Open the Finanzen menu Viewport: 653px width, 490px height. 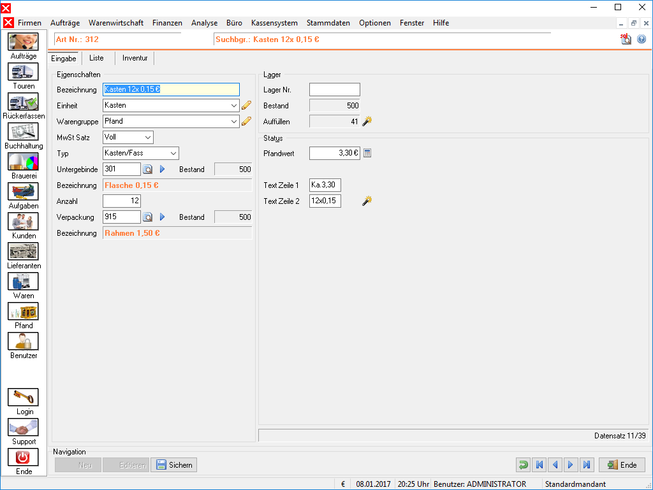click(x=168, y=23)
